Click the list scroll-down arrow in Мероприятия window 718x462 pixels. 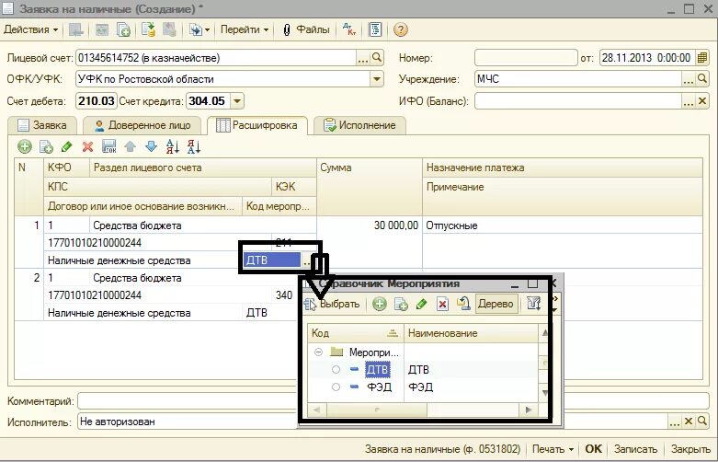pyautogui.click(x=545, y=393)
